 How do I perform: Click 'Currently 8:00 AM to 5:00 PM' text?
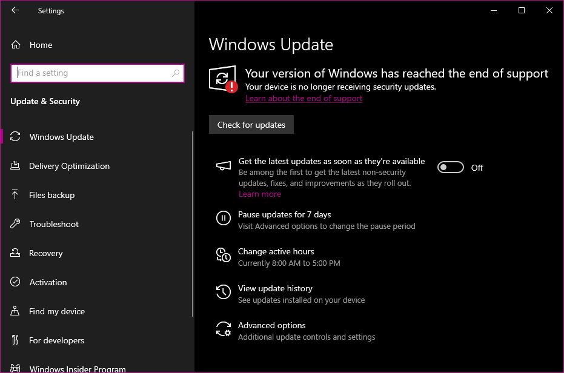pyautogui.click(x=289, y=263)
